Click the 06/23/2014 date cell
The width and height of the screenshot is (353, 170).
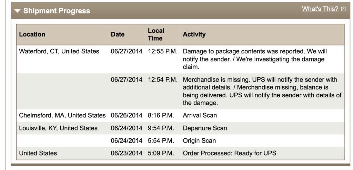click(127, 153)
